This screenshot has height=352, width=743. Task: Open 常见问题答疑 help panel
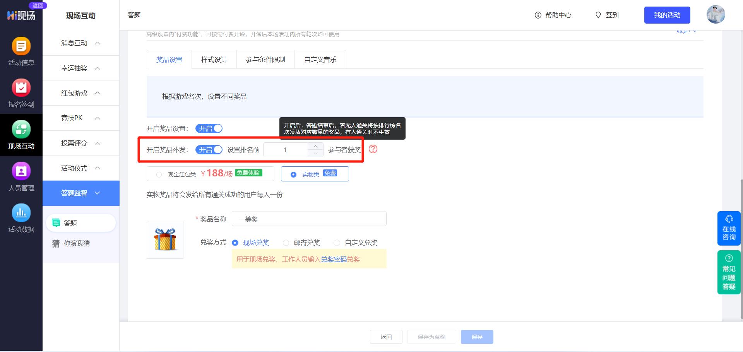pos(729,272)
